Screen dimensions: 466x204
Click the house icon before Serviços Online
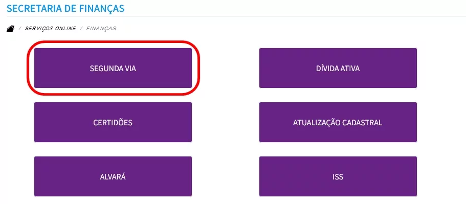pos(10,29)
